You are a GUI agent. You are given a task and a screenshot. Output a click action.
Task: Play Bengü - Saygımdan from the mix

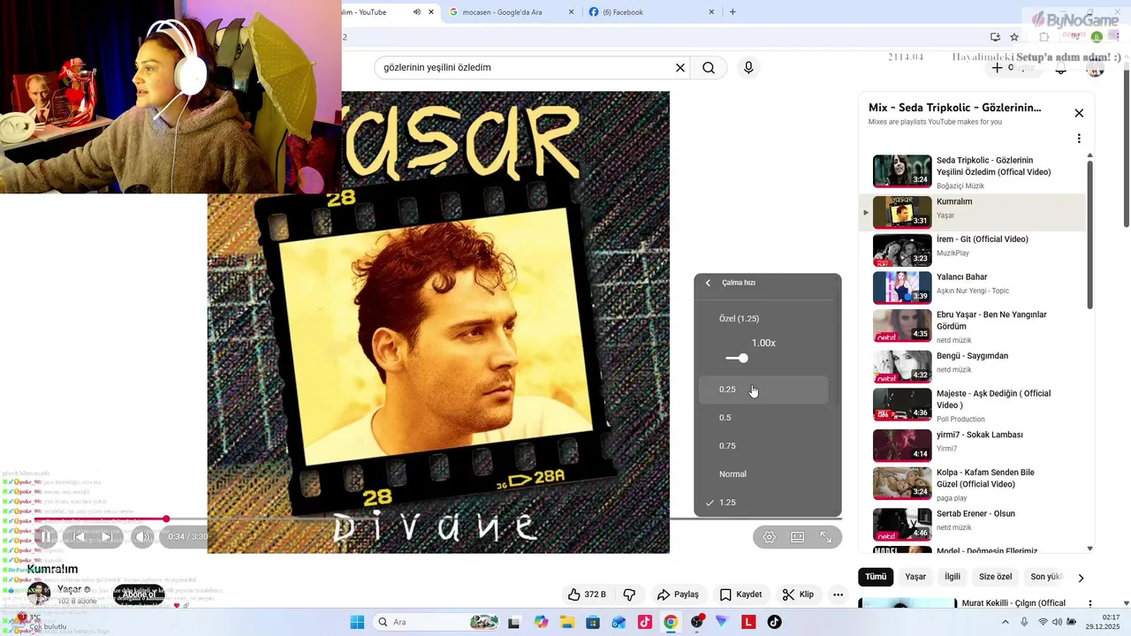point(972,365)
